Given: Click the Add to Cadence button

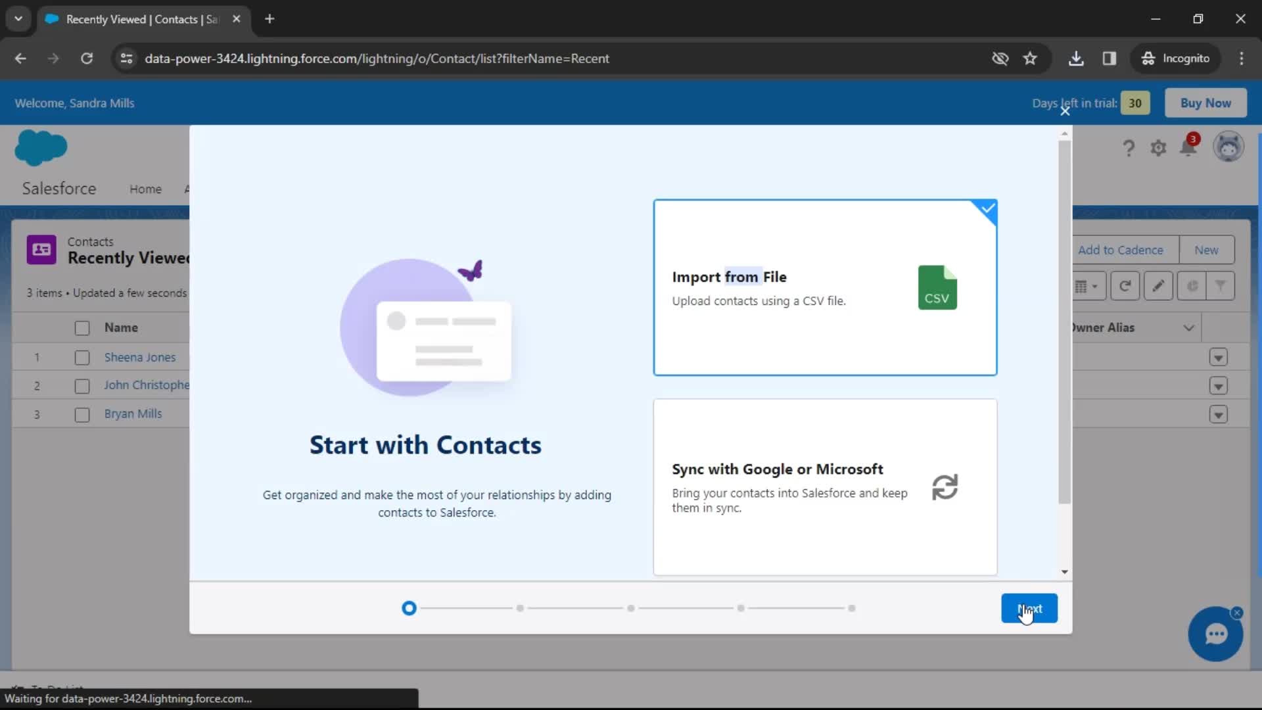Looking at the screenshot, I should tap(1121, 250).
